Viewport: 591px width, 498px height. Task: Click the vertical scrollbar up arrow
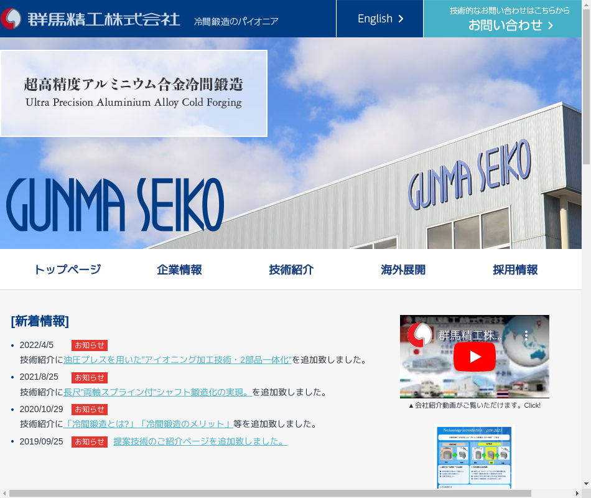tap(586, 5)
